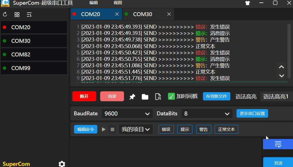Click the 正常文本 command button
Screen dimensions: 293x167
click(x=226, y=129)
